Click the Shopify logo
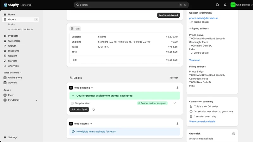This screenshot has height=142, width=253. [x=11, y=5]
